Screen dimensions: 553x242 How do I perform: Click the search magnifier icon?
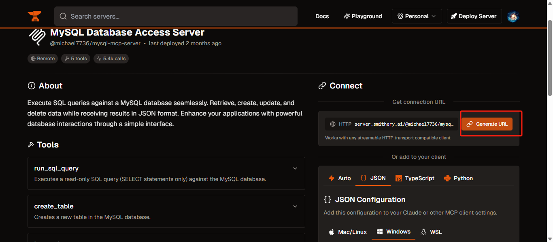tap(63, 16)
